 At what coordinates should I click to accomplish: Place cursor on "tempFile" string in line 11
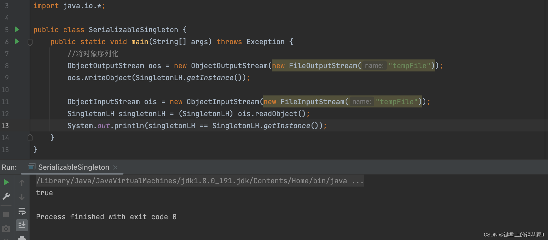397,102
